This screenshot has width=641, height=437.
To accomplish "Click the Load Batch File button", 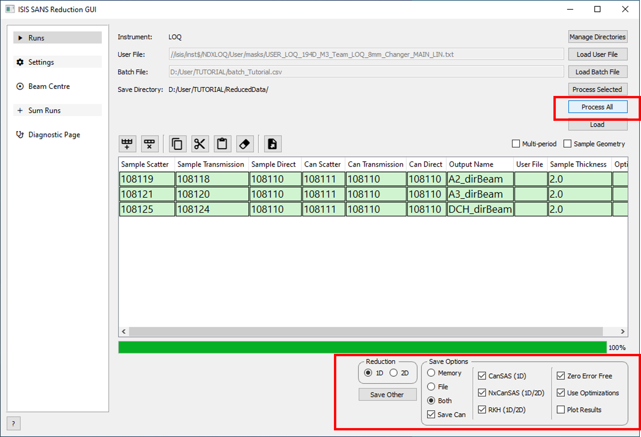I will (597, 72).
